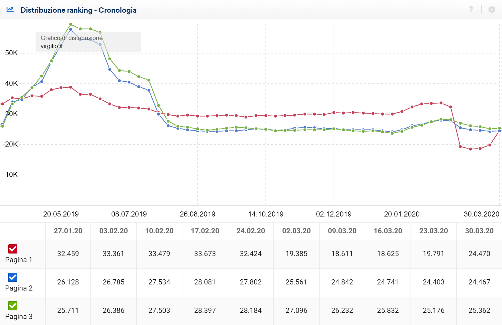This screenshot has width=502, height=325.
Task: Click the 02.12.2019 axis date label
Action: (334, 214)
